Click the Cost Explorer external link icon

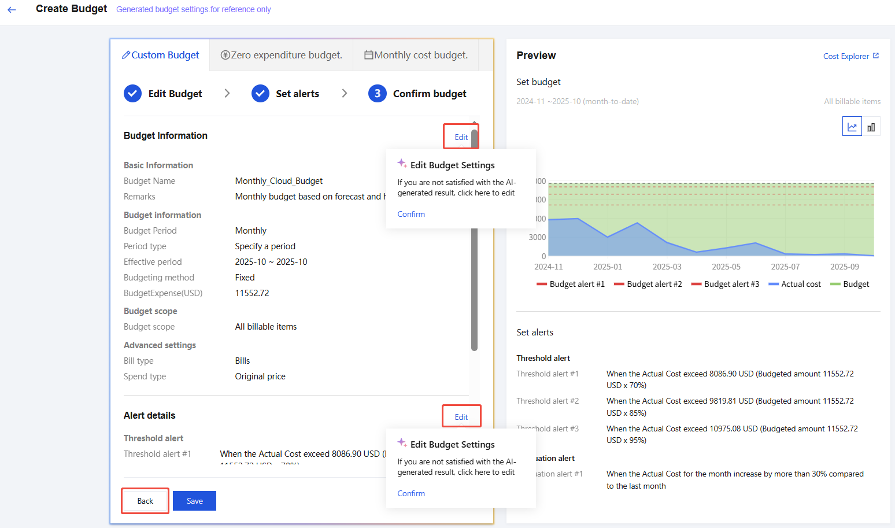click(x=876, y=56)
